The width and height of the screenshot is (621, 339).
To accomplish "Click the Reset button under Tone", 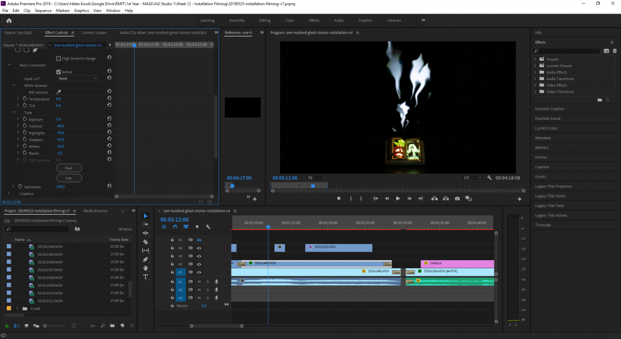I will point(70,168).
